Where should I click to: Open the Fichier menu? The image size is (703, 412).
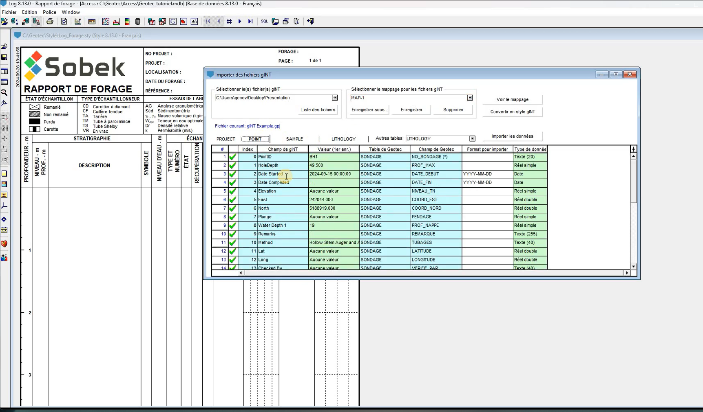point(9,12)
